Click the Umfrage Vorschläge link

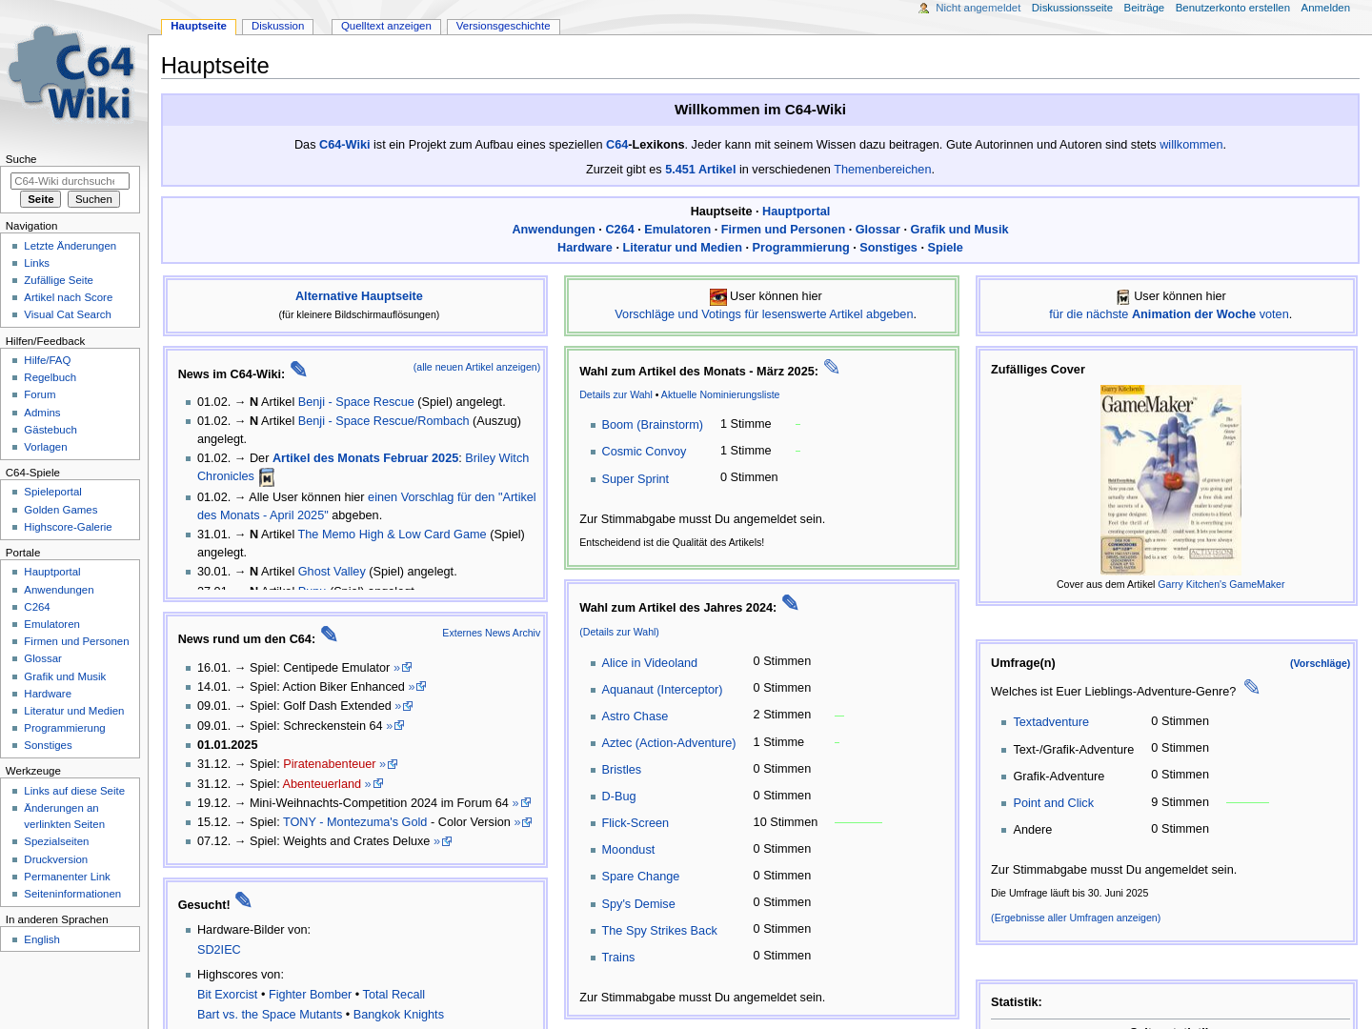[1320, 663]
